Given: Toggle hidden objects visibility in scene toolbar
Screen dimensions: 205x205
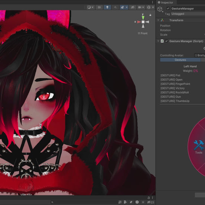Looking at the screenshot, I should (x=133, y=7).
